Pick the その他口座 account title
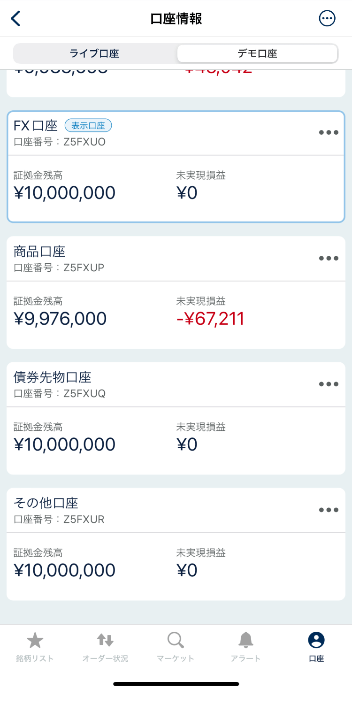This screenshot has height=704, width=352. (x=46, y=503)
